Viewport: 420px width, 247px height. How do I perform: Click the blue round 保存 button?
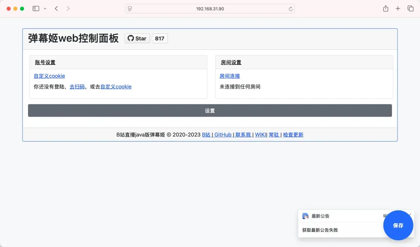tap(398, 225)
